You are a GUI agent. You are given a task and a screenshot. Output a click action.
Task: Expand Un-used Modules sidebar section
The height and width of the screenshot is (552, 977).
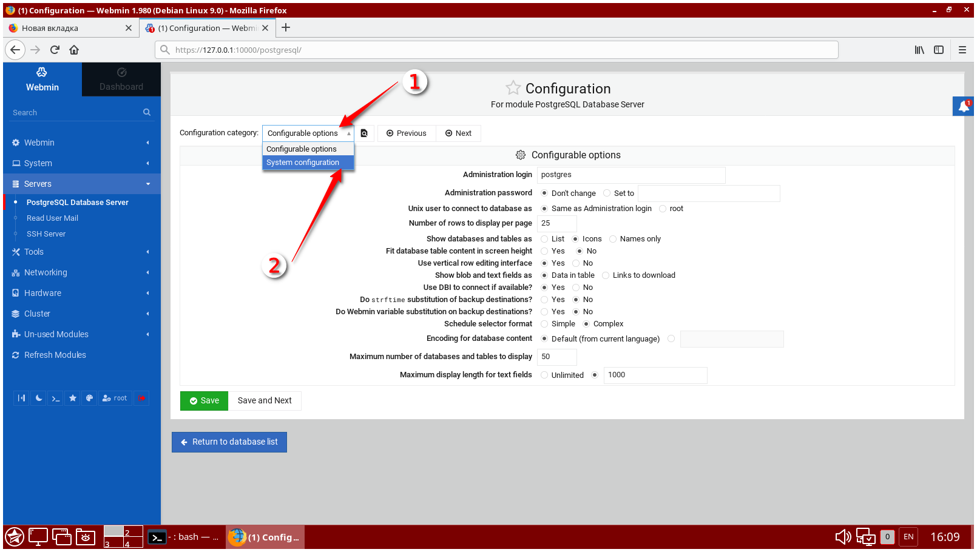[82, 334]
